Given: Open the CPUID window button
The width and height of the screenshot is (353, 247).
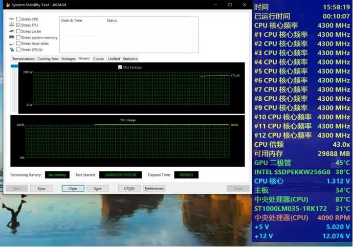Looking at the screenshot, I should (x=129, y=189).
